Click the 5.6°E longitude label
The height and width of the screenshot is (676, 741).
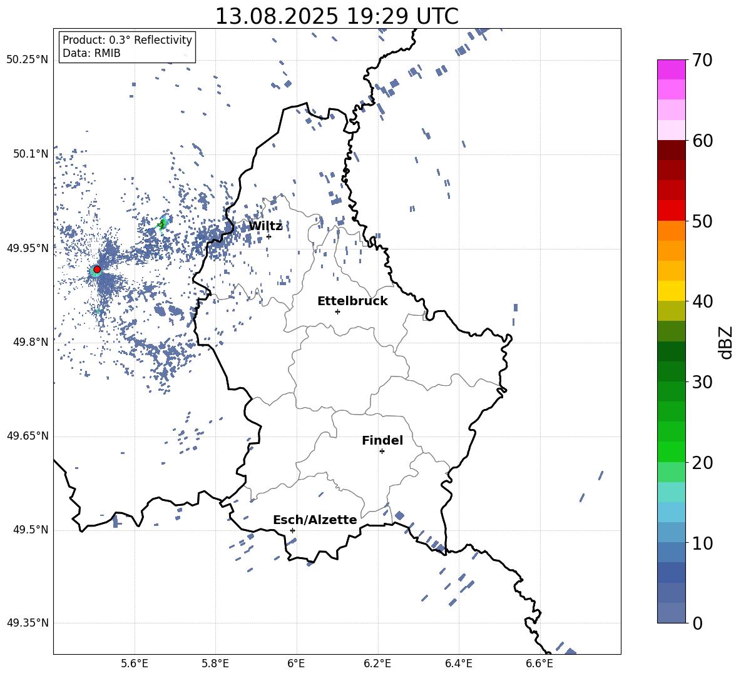135,663
